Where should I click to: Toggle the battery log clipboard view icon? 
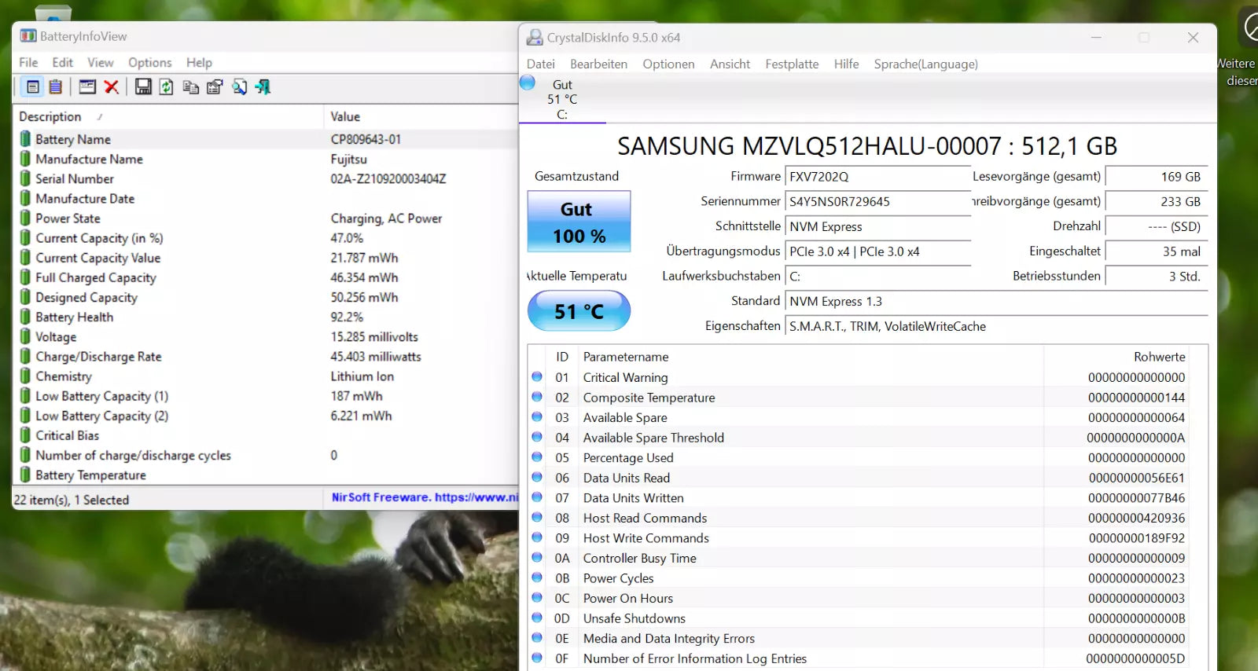pyautogui.click(x=56, y=87)
